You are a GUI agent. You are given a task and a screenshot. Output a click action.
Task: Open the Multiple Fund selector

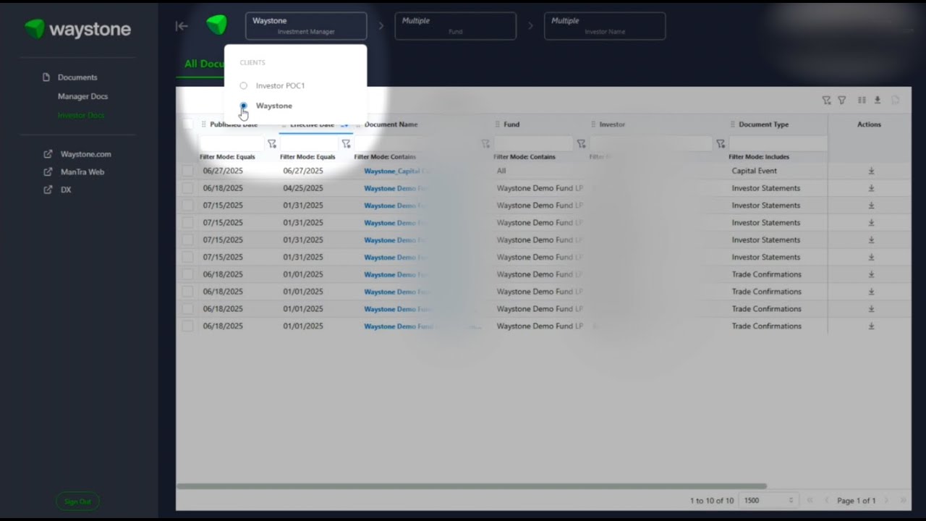tap(456, 26)
